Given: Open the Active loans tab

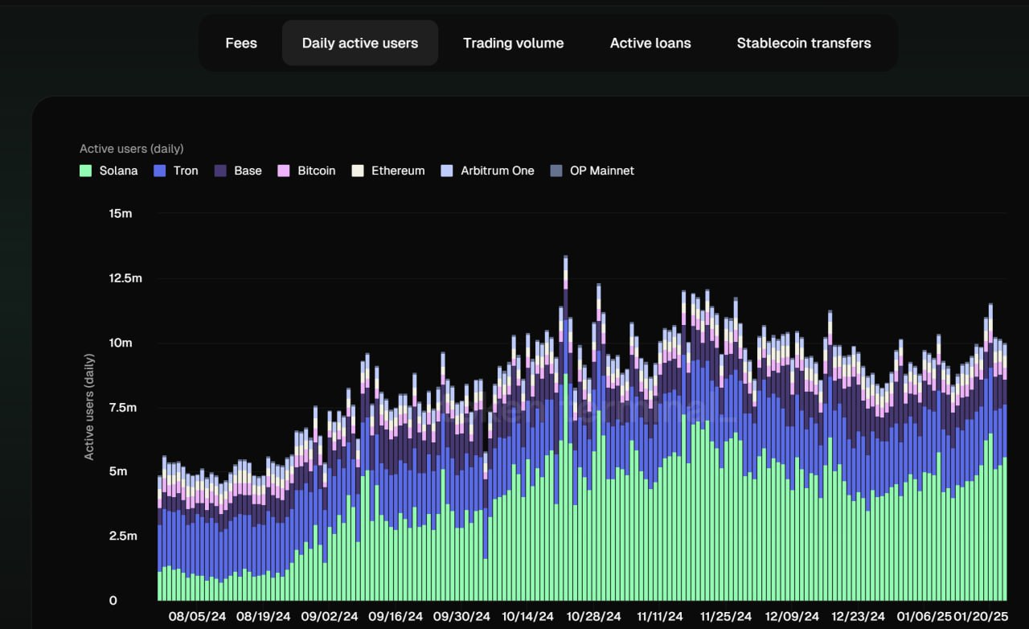Looking at the screenshot, I should click(x=650, y=43).
